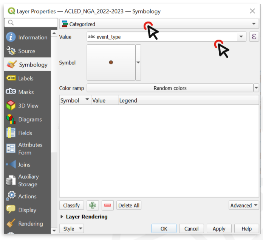Screen dimensions: 263x240
Task: Open the 3D View cube icon
Action: pyautogui.click(x=11, y=106)
